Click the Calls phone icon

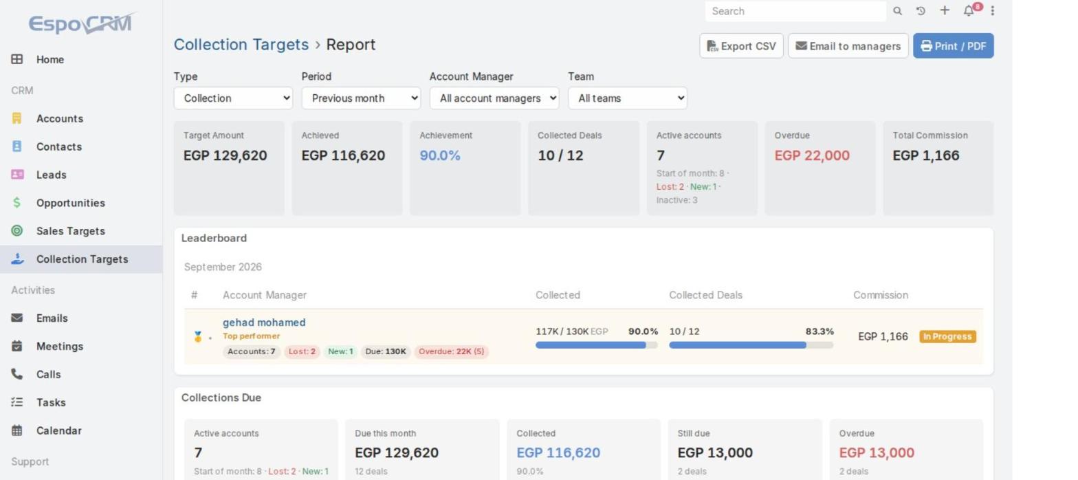[x=17, y=374]
